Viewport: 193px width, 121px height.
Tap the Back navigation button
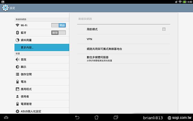[x=77, y=117]
